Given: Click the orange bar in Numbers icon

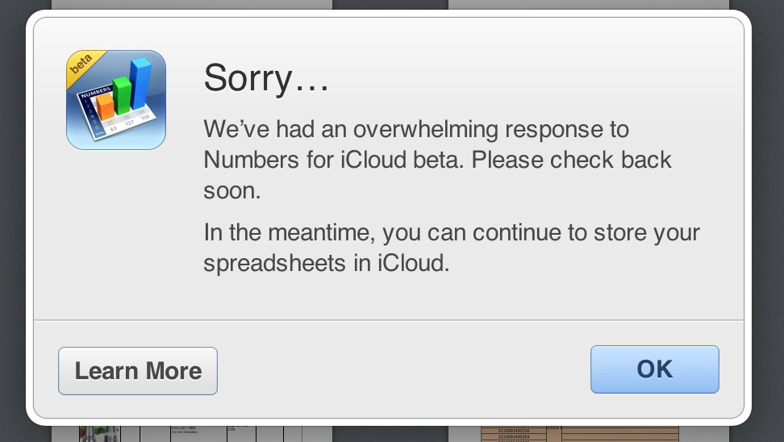Looking at the screenshot, I should (106, 107).
